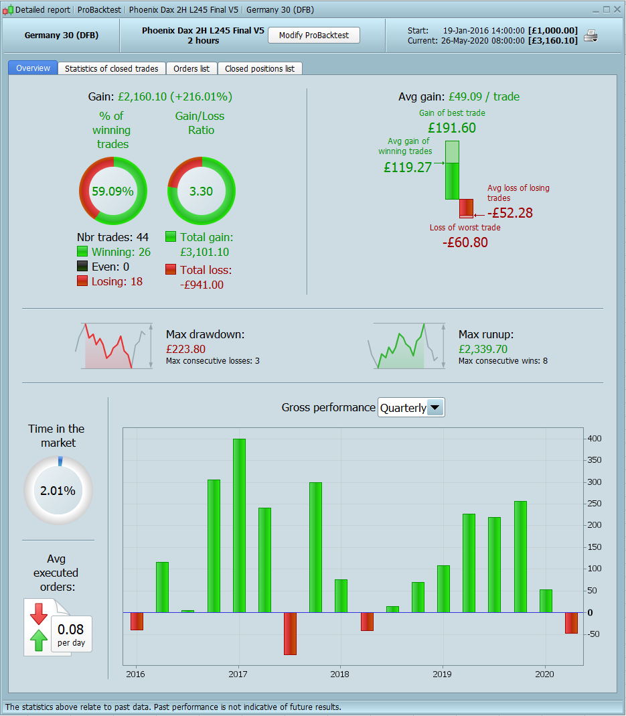Switch to the Overview tab
This screenshot has width=626, height=716.
(x=33, y=68)
